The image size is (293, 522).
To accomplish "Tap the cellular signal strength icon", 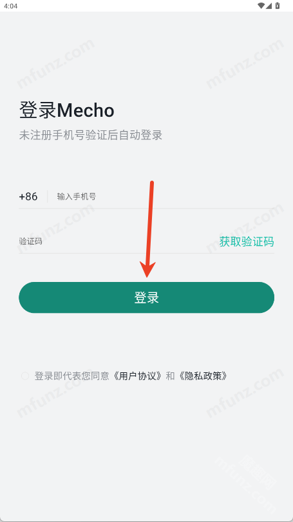I will [x=269, y=6].
